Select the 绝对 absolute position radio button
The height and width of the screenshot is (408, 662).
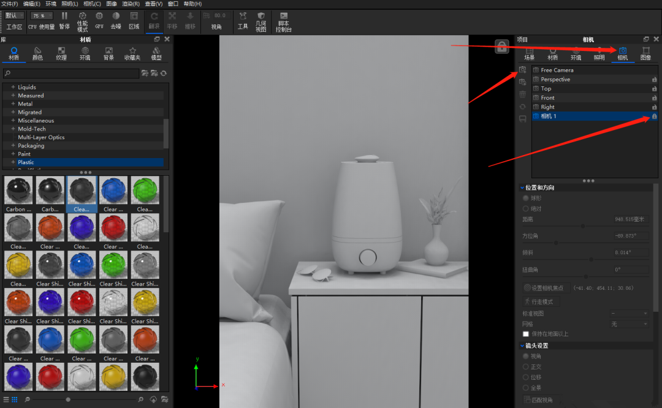[526, 209]
